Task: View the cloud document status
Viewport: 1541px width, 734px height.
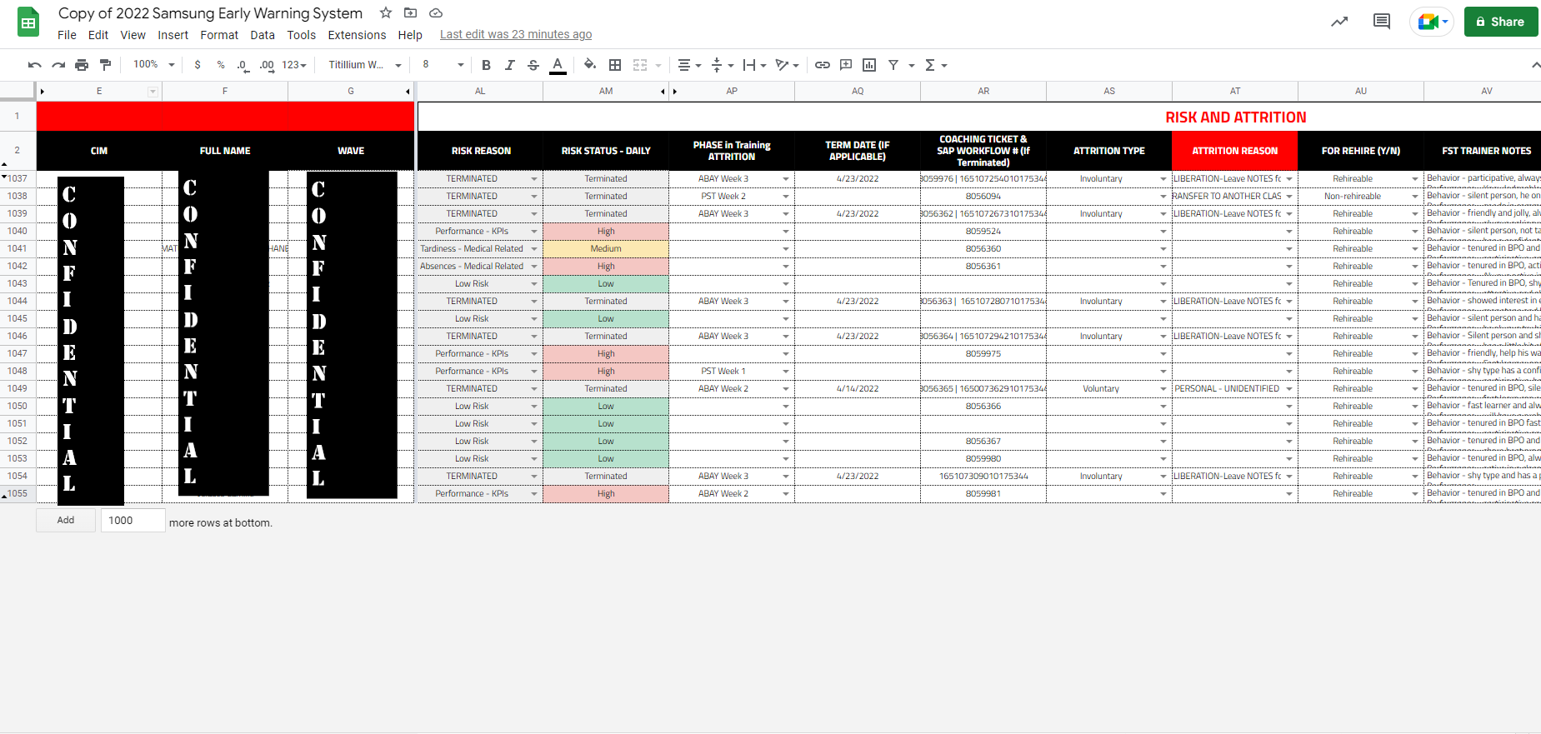Action: click(436, 12)
